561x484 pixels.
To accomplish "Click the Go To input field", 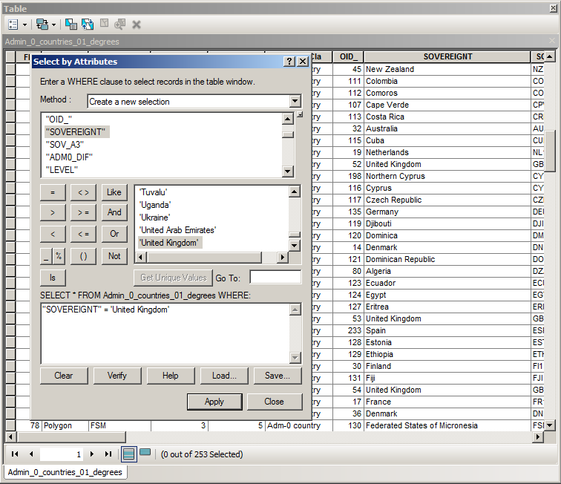I will (x=275, y=277).
